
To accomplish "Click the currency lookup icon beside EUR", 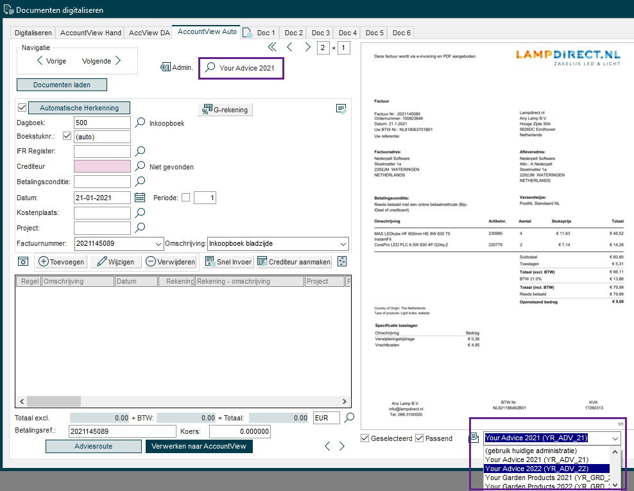I will coord(349,418).
